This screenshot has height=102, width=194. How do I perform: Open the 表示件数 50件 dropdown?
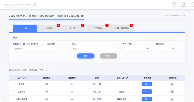click(44, 70)
